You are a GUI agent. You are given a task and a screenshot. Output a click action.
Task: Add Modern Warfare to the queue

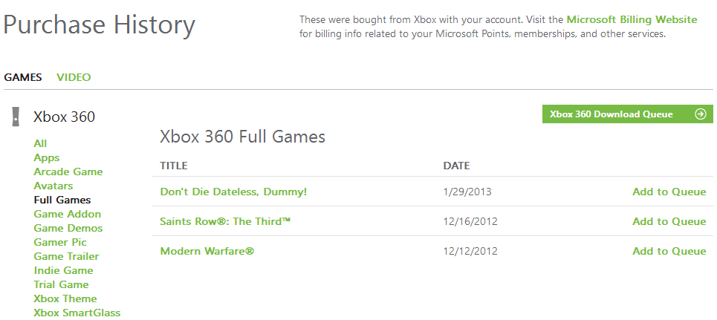(669, 251)
